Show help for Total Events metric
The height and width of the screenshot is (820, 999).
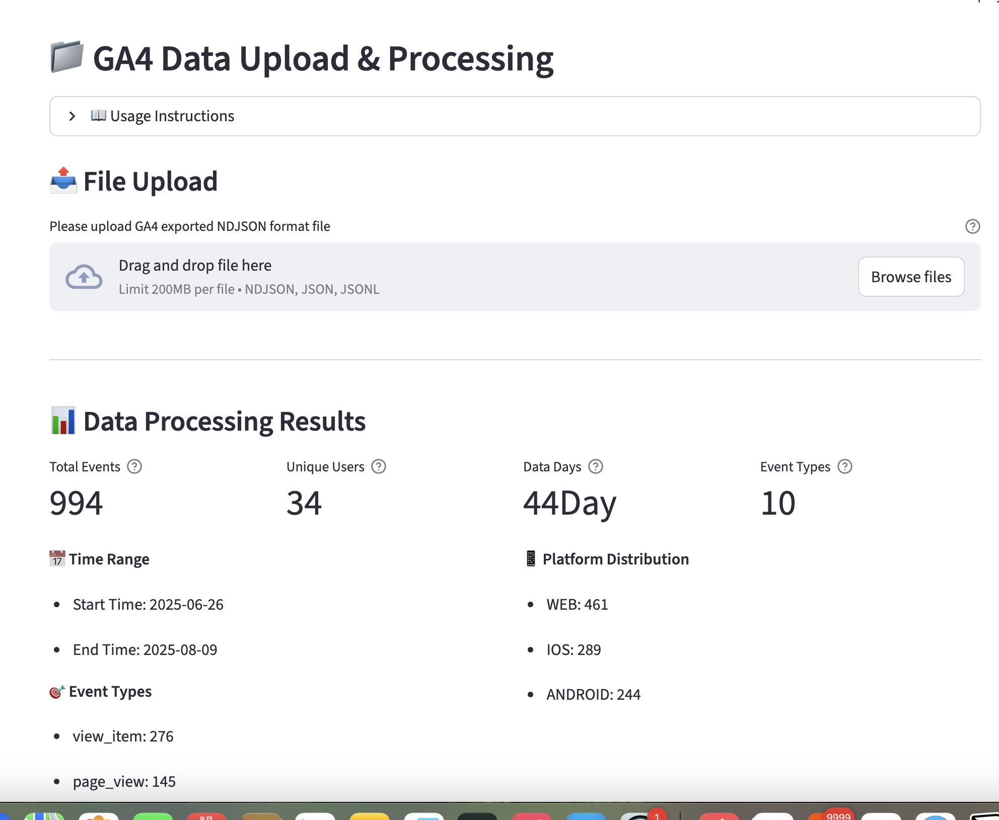[134, 467]
